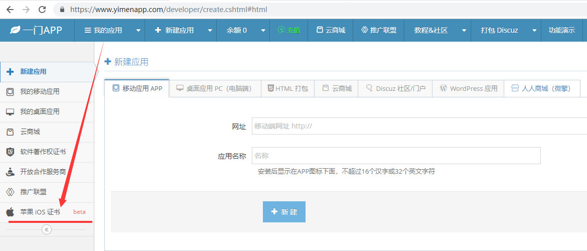Screen dimensions: 587x251
Task: Click 充值 link in navbar
Action: (289, 30)
